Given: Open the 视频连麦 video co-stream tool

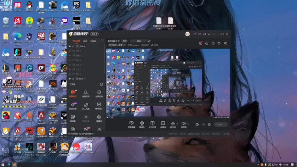Looking at the screenshot, I should (73, 106).
